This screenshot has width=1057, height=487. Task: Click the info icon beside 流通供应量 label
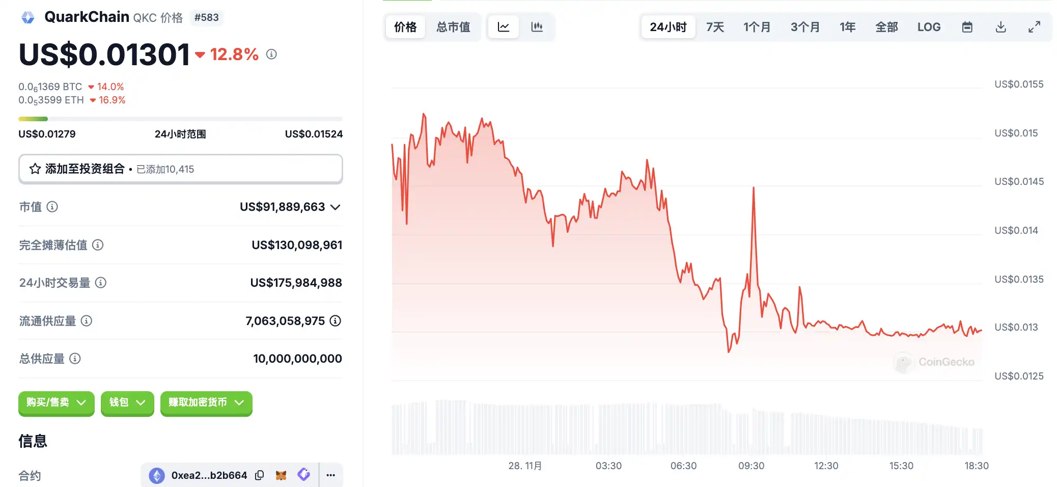point(87,321)
